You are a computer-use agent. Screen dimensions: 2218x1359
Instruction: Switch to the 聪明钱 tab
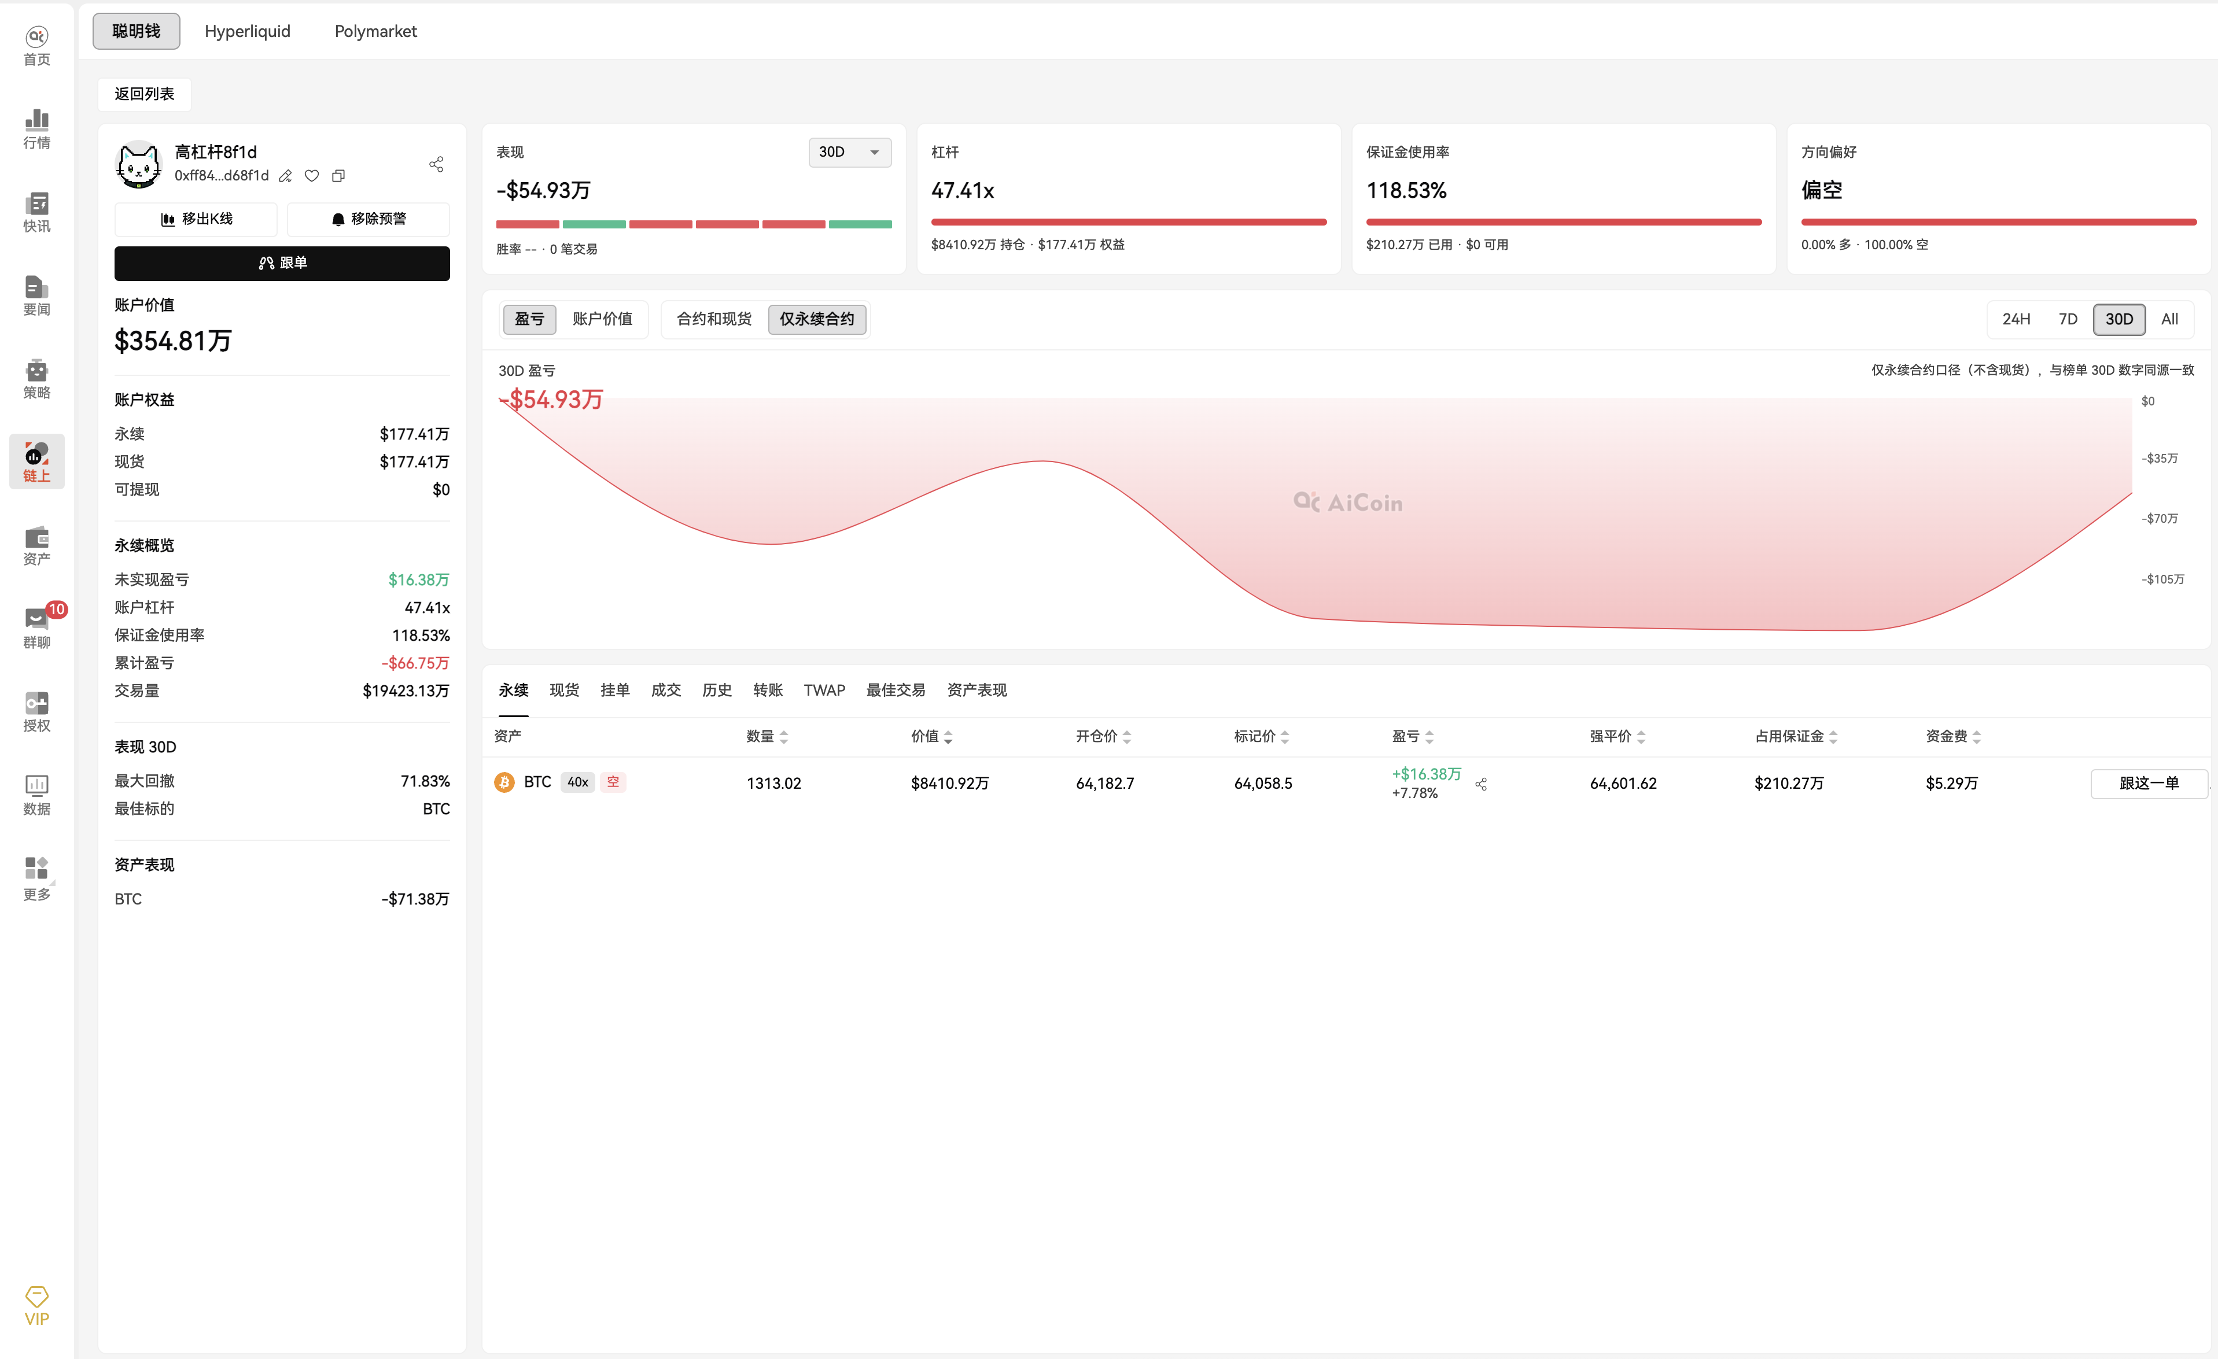136,31
